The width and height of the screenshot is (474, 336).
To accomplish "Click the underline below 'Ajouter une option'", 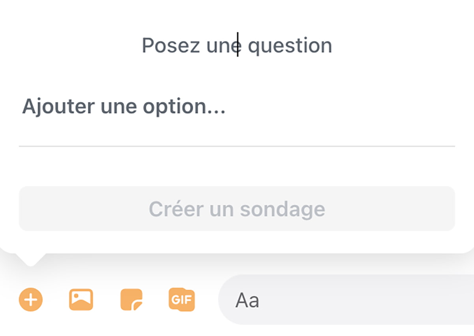I will point(236,146).
